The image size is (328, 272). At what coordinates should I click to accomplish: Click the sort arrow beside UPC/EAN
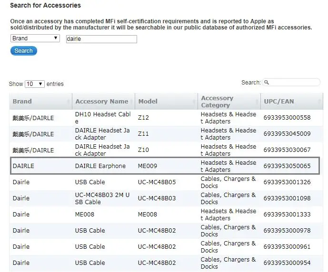click(x=319, y=102)
